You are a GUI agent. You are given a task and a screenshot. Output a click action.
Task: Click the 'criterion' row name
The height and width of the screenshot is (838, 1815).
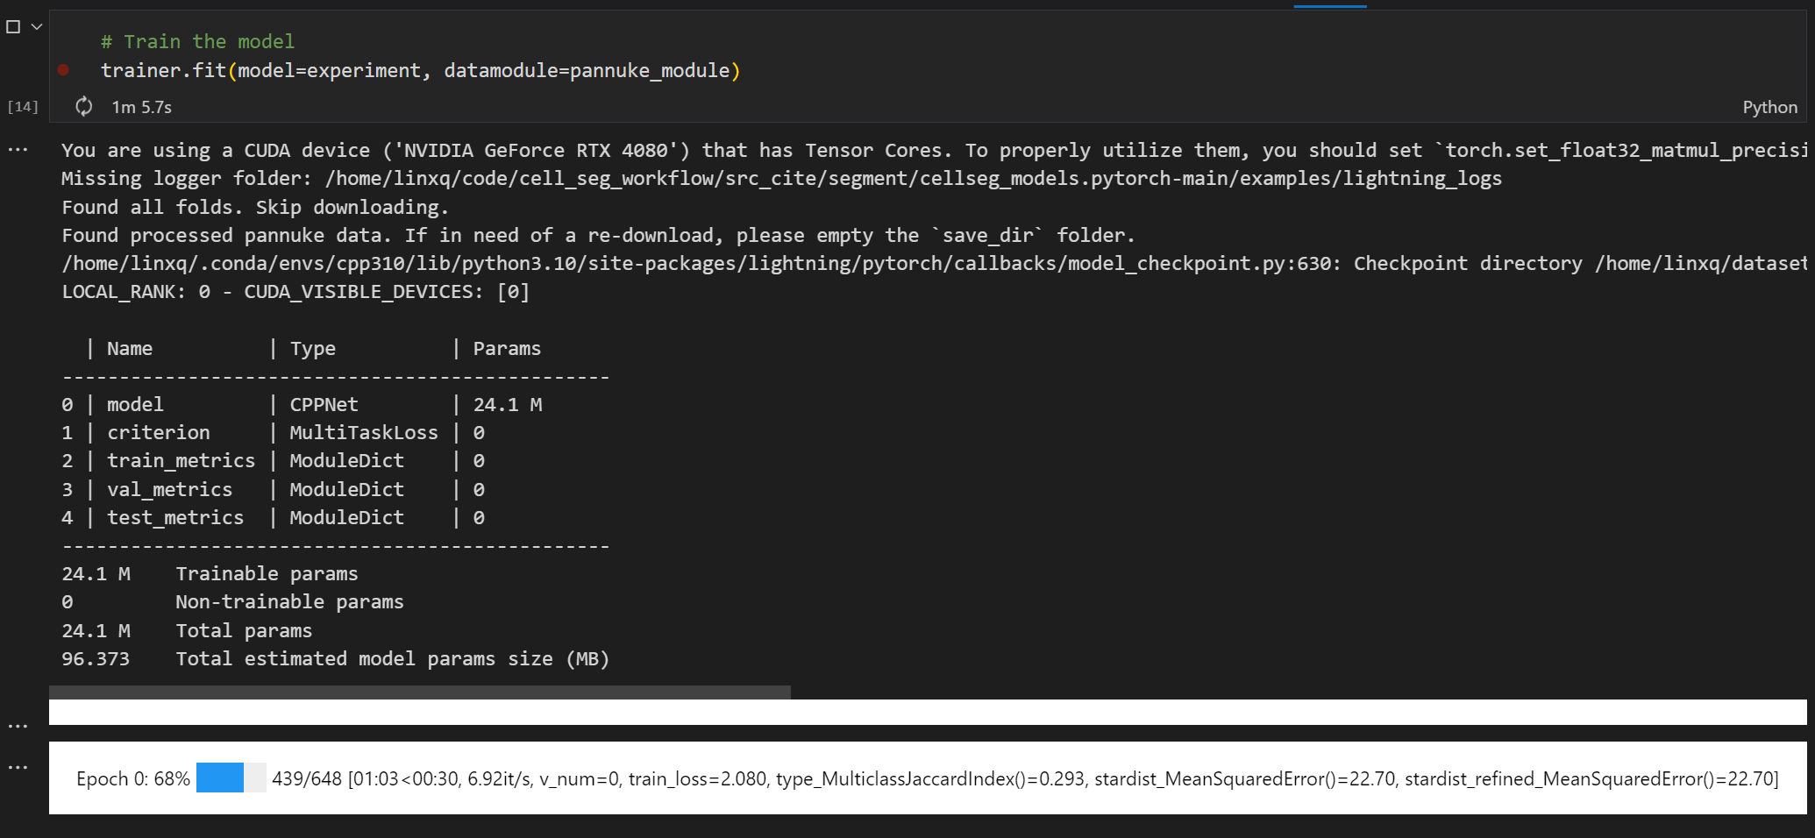click(158, 432)
